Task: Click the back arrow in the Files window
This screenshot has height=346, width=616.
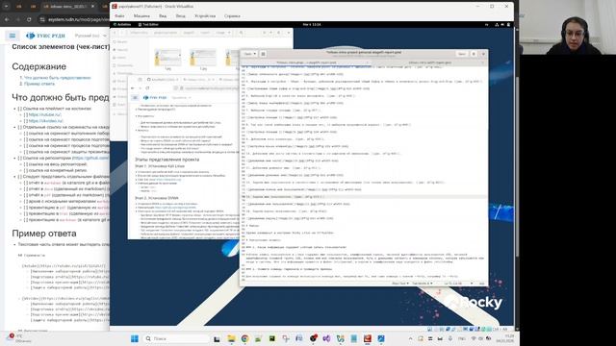Action: [115, 33]
